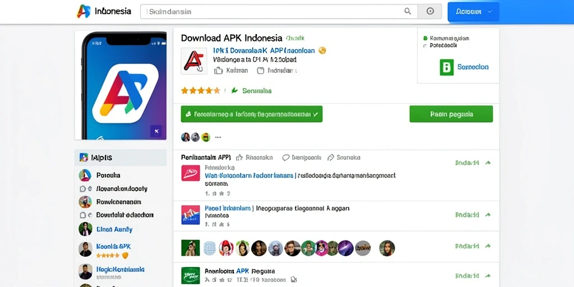Select Potoulta in the sidebar
Image resolution: width=574 pixels, height=287 pixels.
108,175
